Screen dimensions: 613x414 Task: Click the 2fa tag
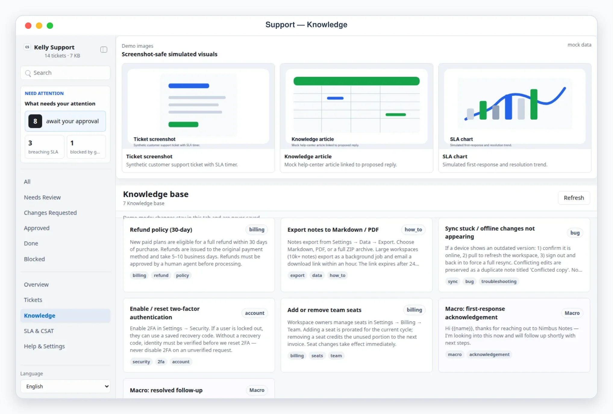(161, 362)
